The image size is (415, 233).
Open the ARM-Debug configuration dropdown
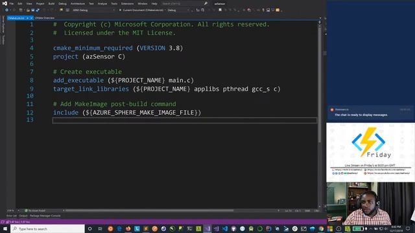[93, 10]
